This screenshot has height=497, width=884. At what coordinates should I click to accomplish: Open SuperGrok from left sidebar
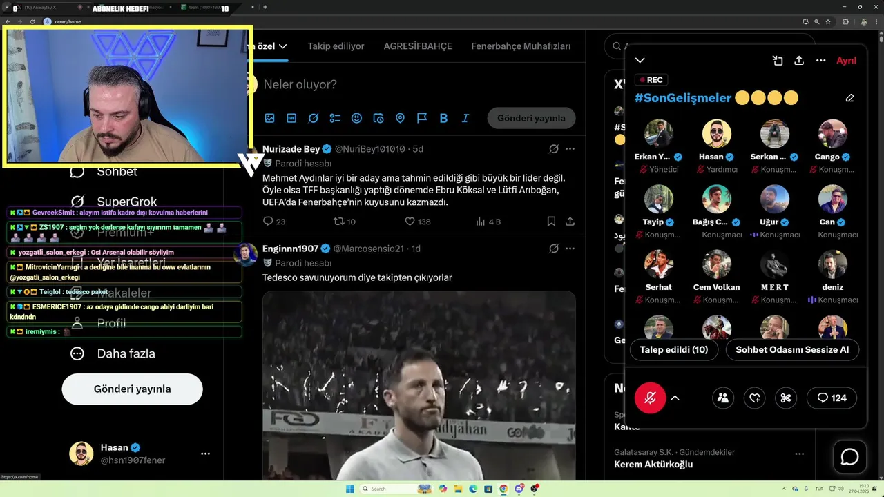(114, 202)
